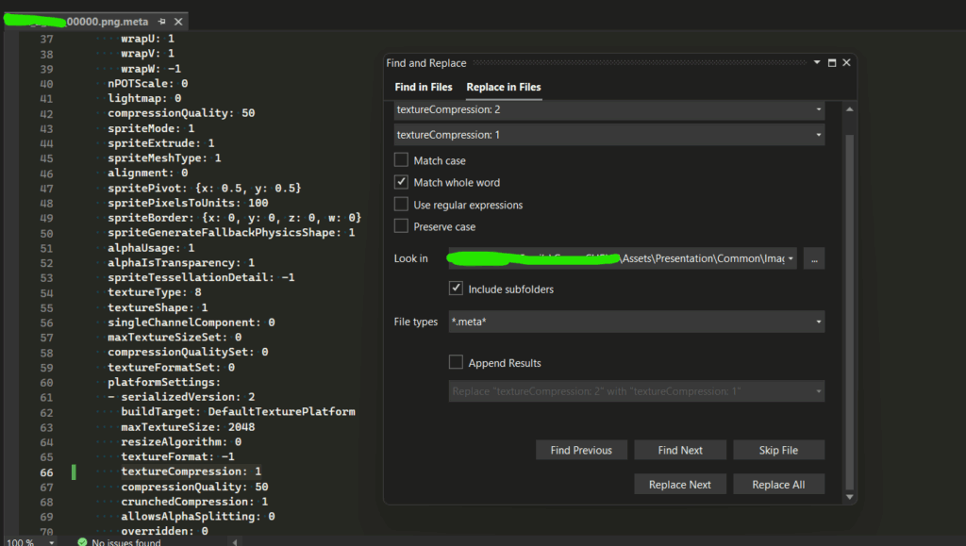Open the search term history dropdown
Image resolution: width=966 pixels, height=546 pixels.
point(818,109)
